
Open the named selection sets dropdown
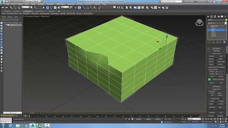click(109, 7)
